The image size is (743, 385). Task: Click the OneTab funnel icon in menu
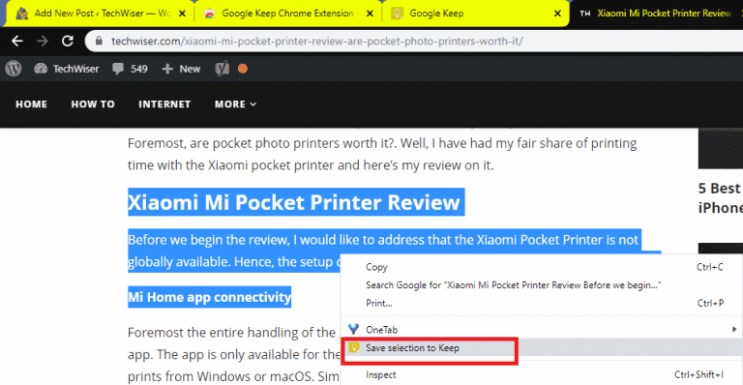(353, 329)
